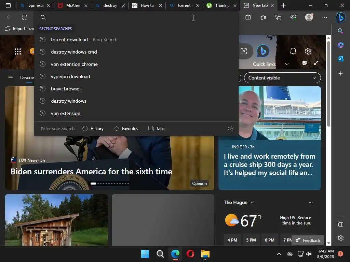This screenshot has height=262, width=350.
Task: Show hidden system tray icons chevron
Action: (279, 254)
